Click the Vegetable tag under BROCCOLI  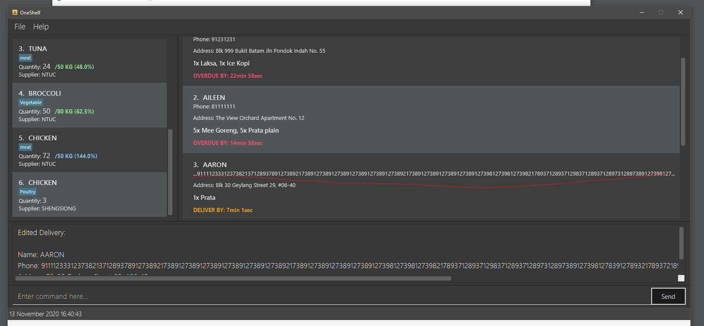[x=31, y=102]
